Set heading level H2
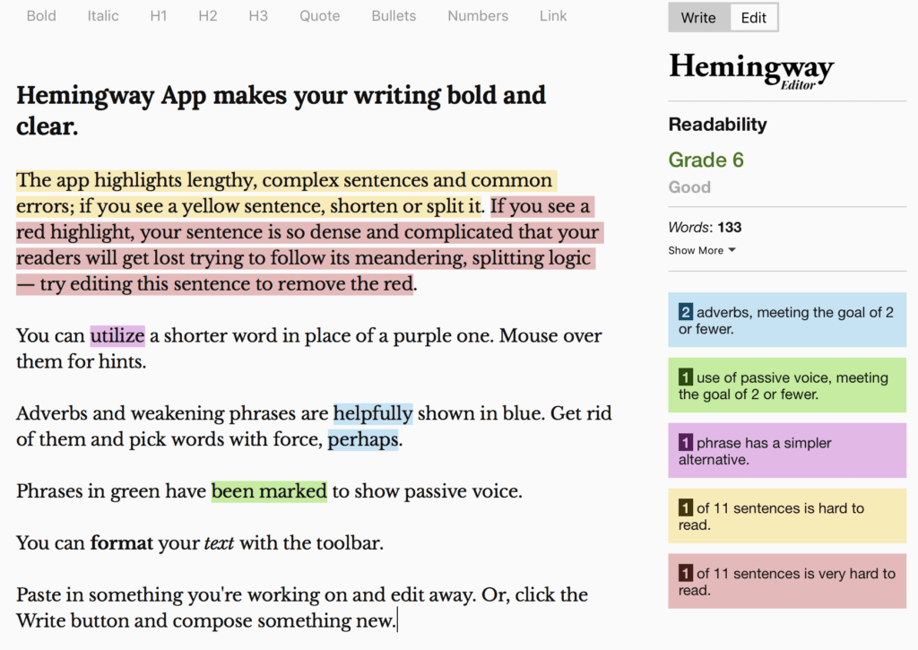 pos(208,16)
